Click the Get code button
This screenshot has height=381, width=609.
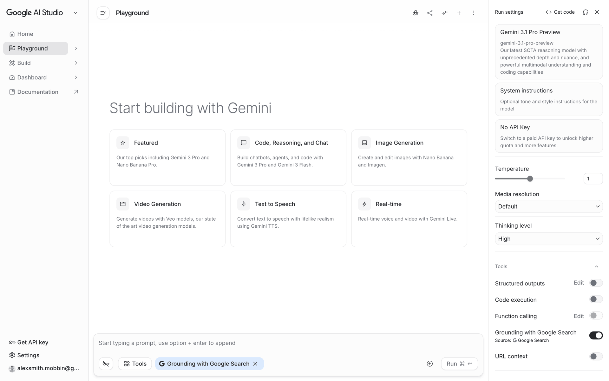pos(560,12)
